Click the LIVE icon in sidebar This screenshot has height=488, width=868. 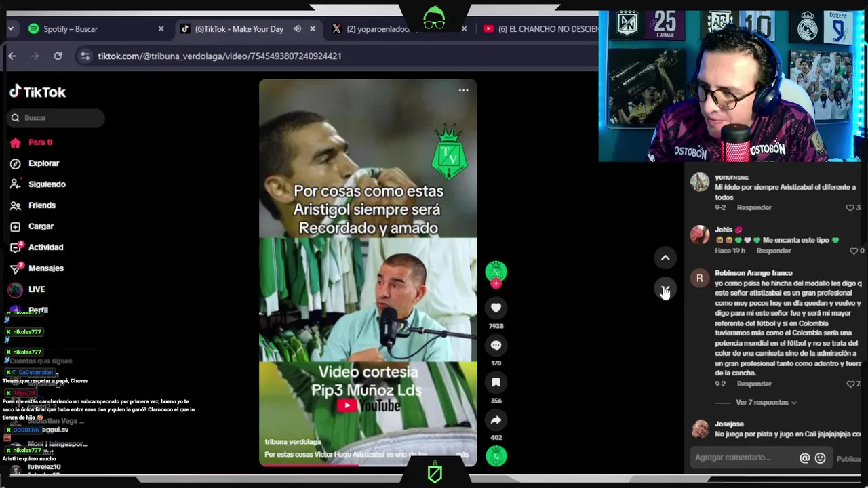coord(15,290)
